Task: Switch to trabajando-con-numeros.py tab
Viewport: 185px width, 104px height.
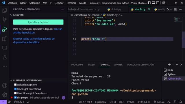Action: pyautogui.click(x=84, y=9)
